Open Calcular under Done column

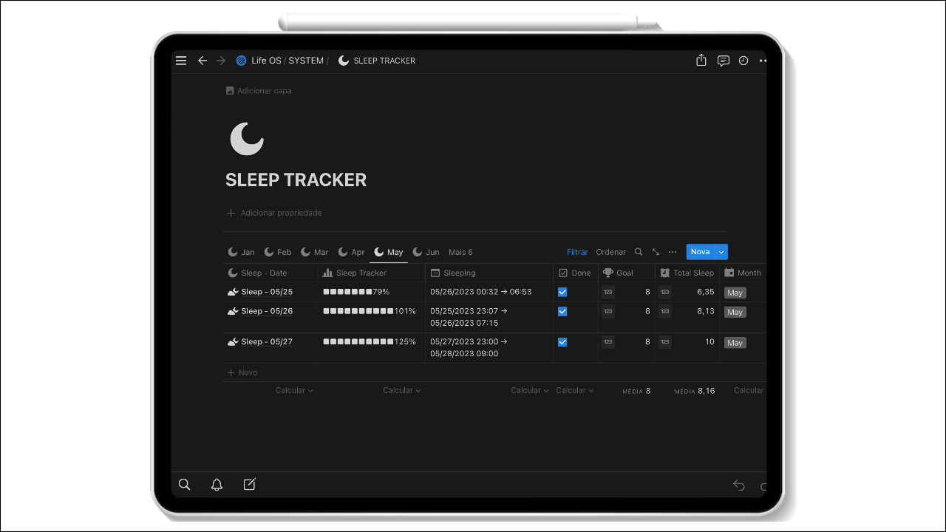(x=574, y=390)
